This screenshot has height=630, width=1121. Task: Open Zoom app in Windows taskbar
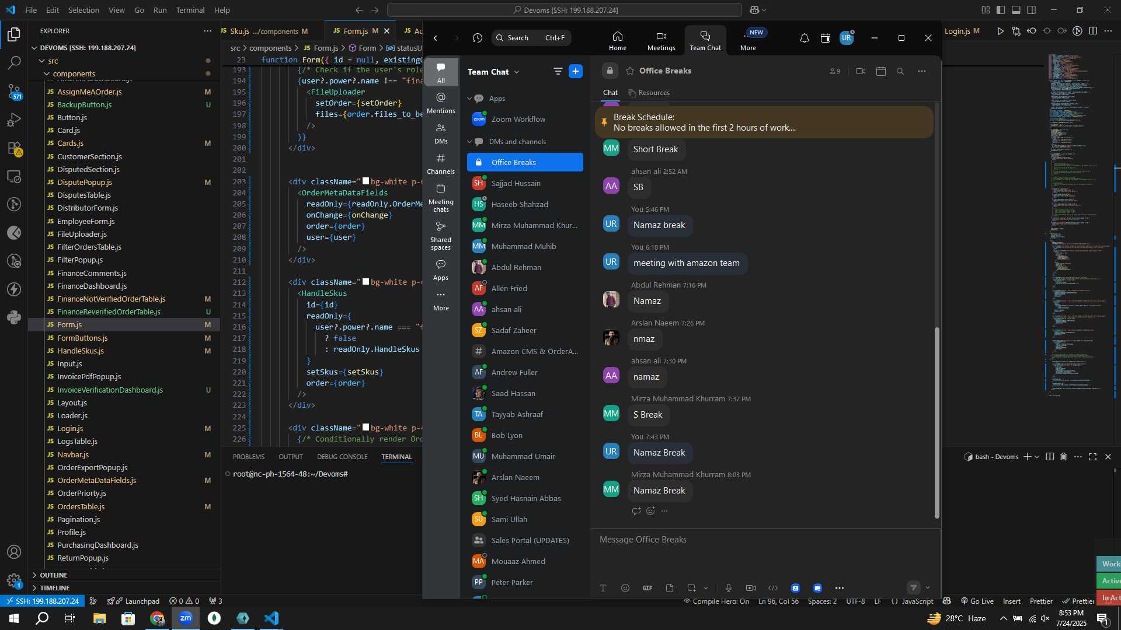click(186, 618)
